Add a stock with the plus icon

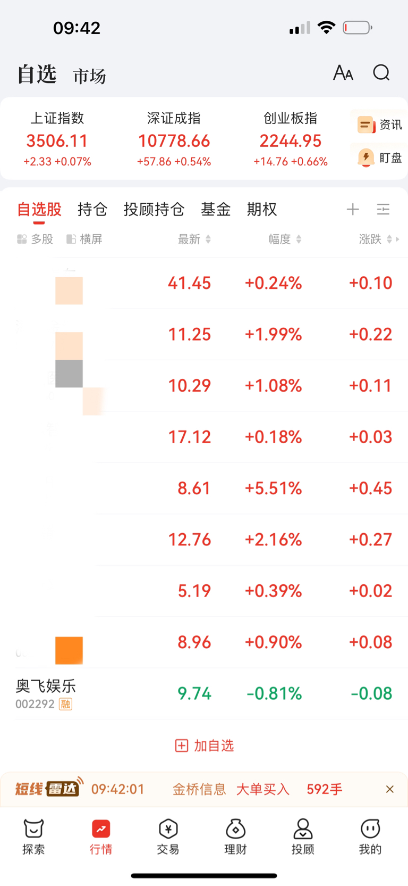[x=353, y=209]
